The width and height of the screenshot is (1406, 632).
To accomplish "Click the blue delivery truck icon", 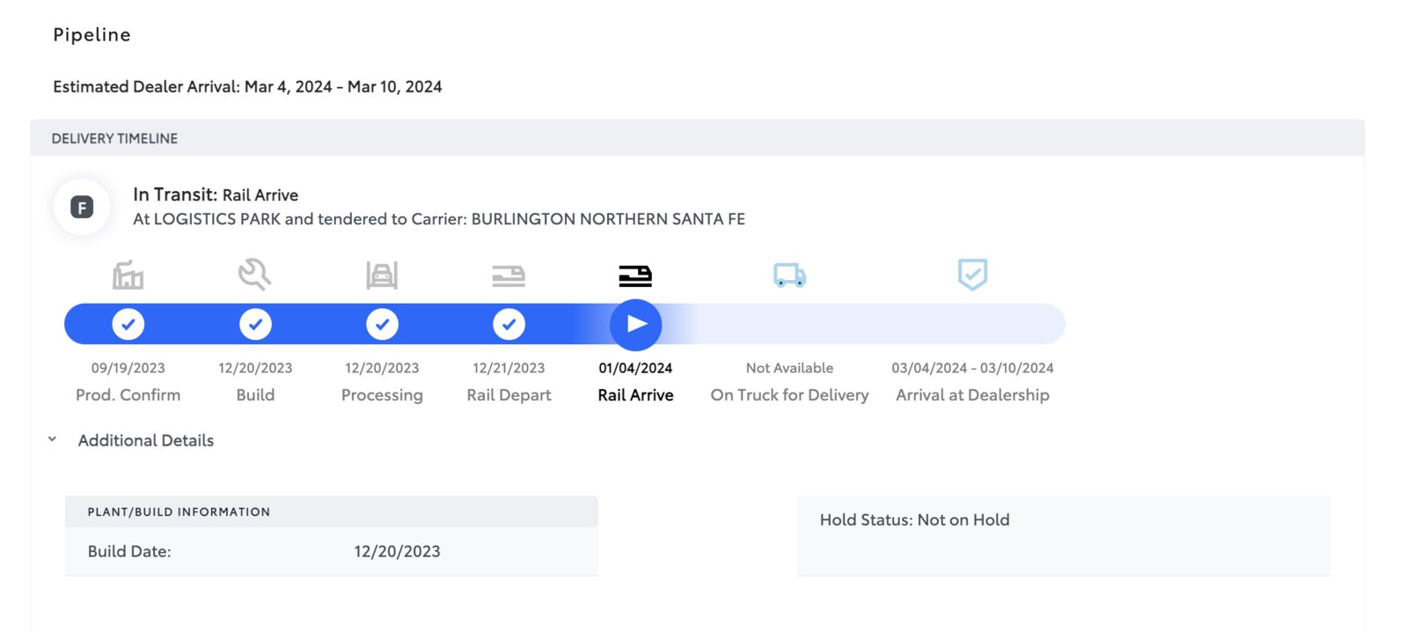I will 789,276.
